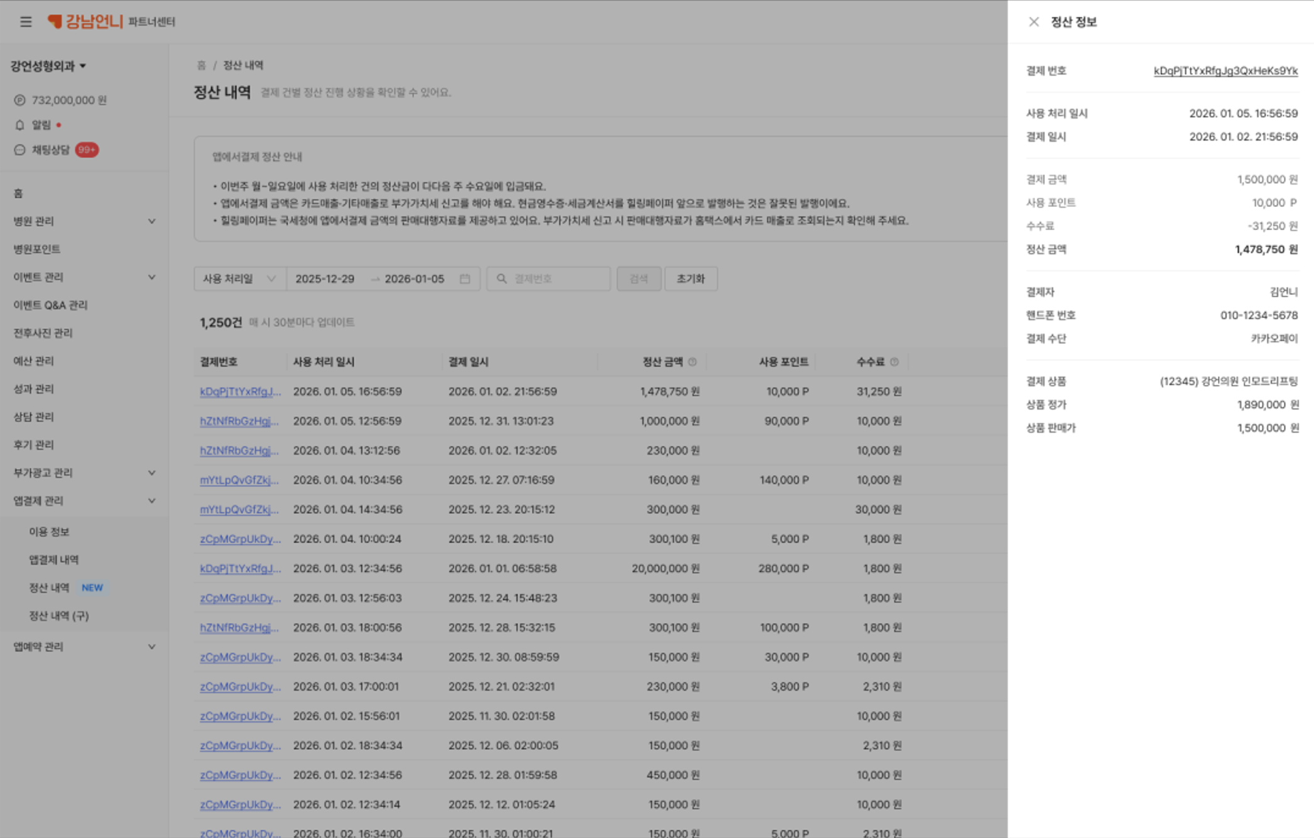Click the 강남언니 logo
Viewport: 1314px width, 838px height.
click(x=86, y=22)
